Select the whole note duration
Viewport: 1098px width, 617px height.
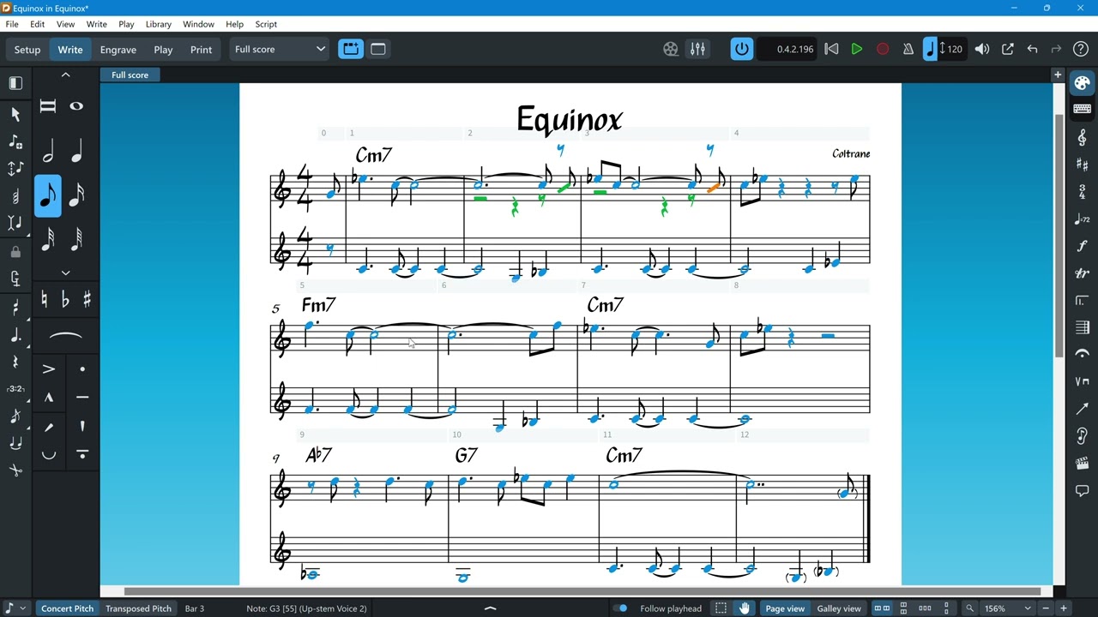76,106
